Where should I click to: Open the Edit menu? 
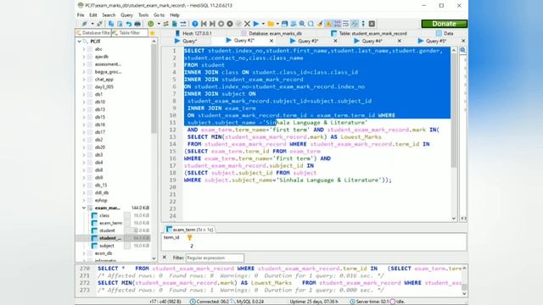pos(93,15)
